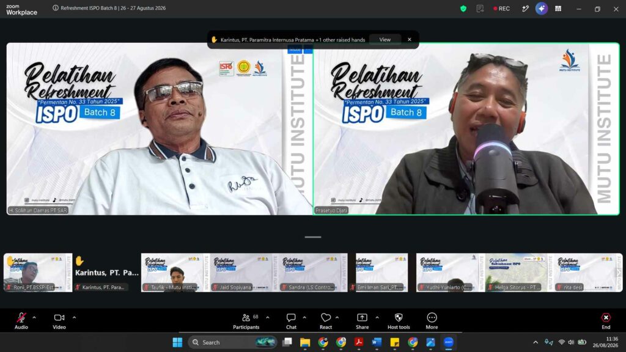The height and width of the screenshot is (352, 626).
Task: Select Roni_PT.BSSP thumbnail tile
Action: pyautogui.click(x=38, y=273)
